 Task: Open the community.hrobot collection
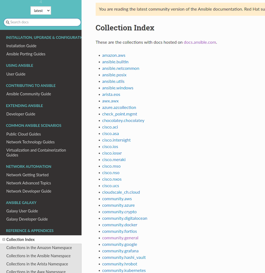pyautogui.click(x=120, y=264)
